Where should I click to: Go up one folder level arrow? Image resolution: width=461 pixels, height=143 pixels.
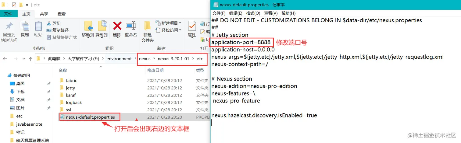pyautogui.click(x=30, y=59)
